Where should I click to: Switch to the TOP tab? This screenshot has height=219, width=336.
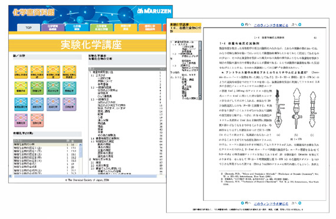[28, 28]
